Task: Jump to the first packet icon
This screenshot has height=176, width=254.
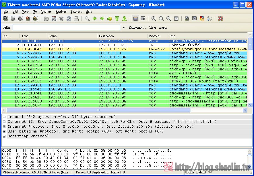Action: point(117,19)
